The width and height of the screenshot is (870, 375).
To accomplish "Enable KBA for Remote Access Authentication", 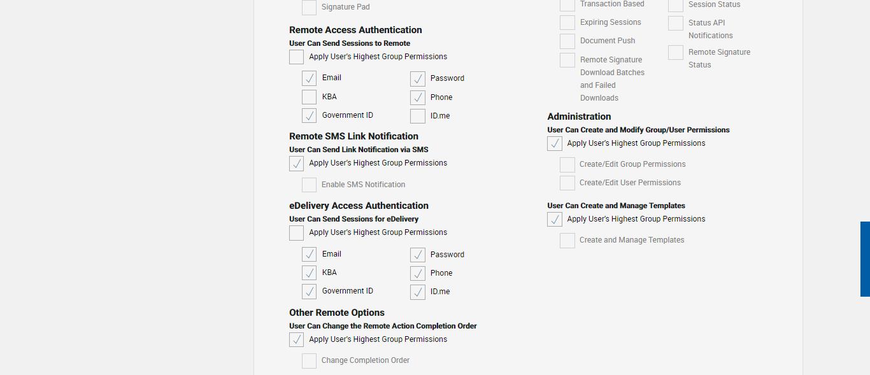I will click(x=310, y=97).
